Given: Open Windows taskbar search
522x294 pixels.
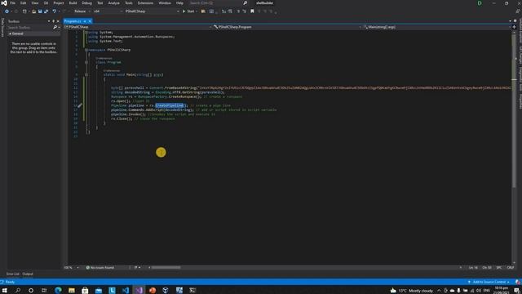Looking at the screenshot, I should [18, 291].
